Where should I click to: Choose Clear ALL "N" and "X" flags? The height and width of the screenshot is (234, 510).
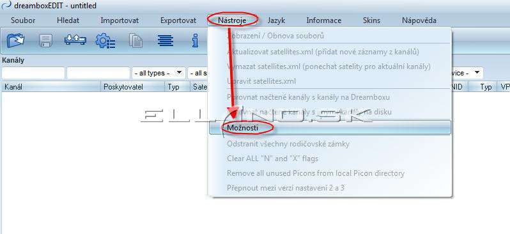click(x=330, y=159)
